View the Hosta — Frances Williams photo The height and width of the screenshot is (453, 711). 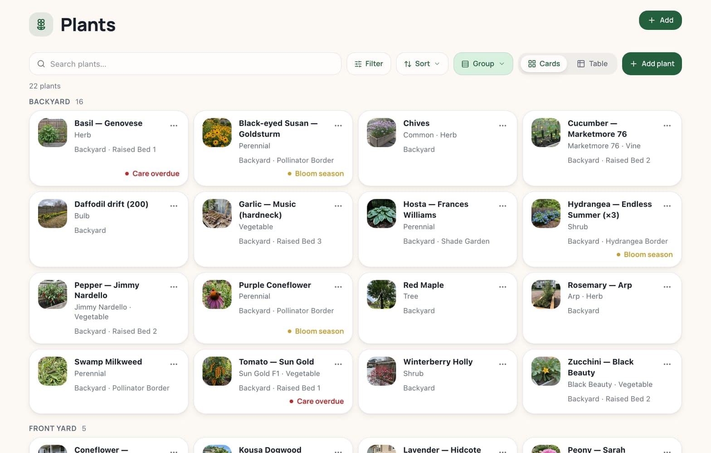tap(381, 213)
